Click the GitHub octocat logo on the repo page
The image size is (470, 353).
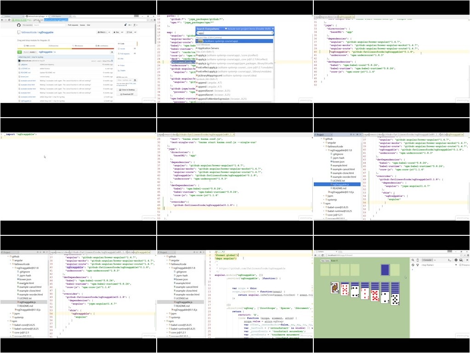(x=18, y=25)
